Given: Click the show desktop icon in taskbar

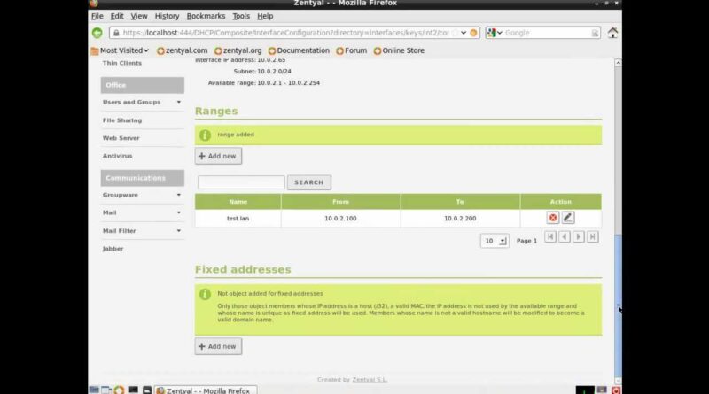Looking at the screenshot, I should [94, 390].
